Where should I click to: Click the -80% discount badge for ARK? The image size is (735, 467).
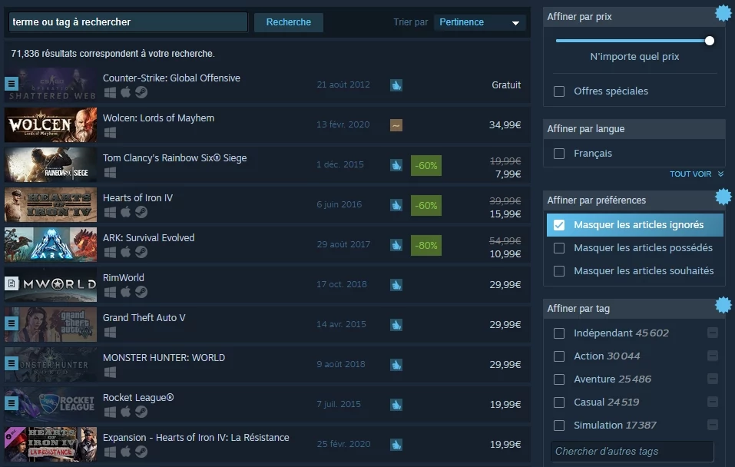[x=426, y=245]
